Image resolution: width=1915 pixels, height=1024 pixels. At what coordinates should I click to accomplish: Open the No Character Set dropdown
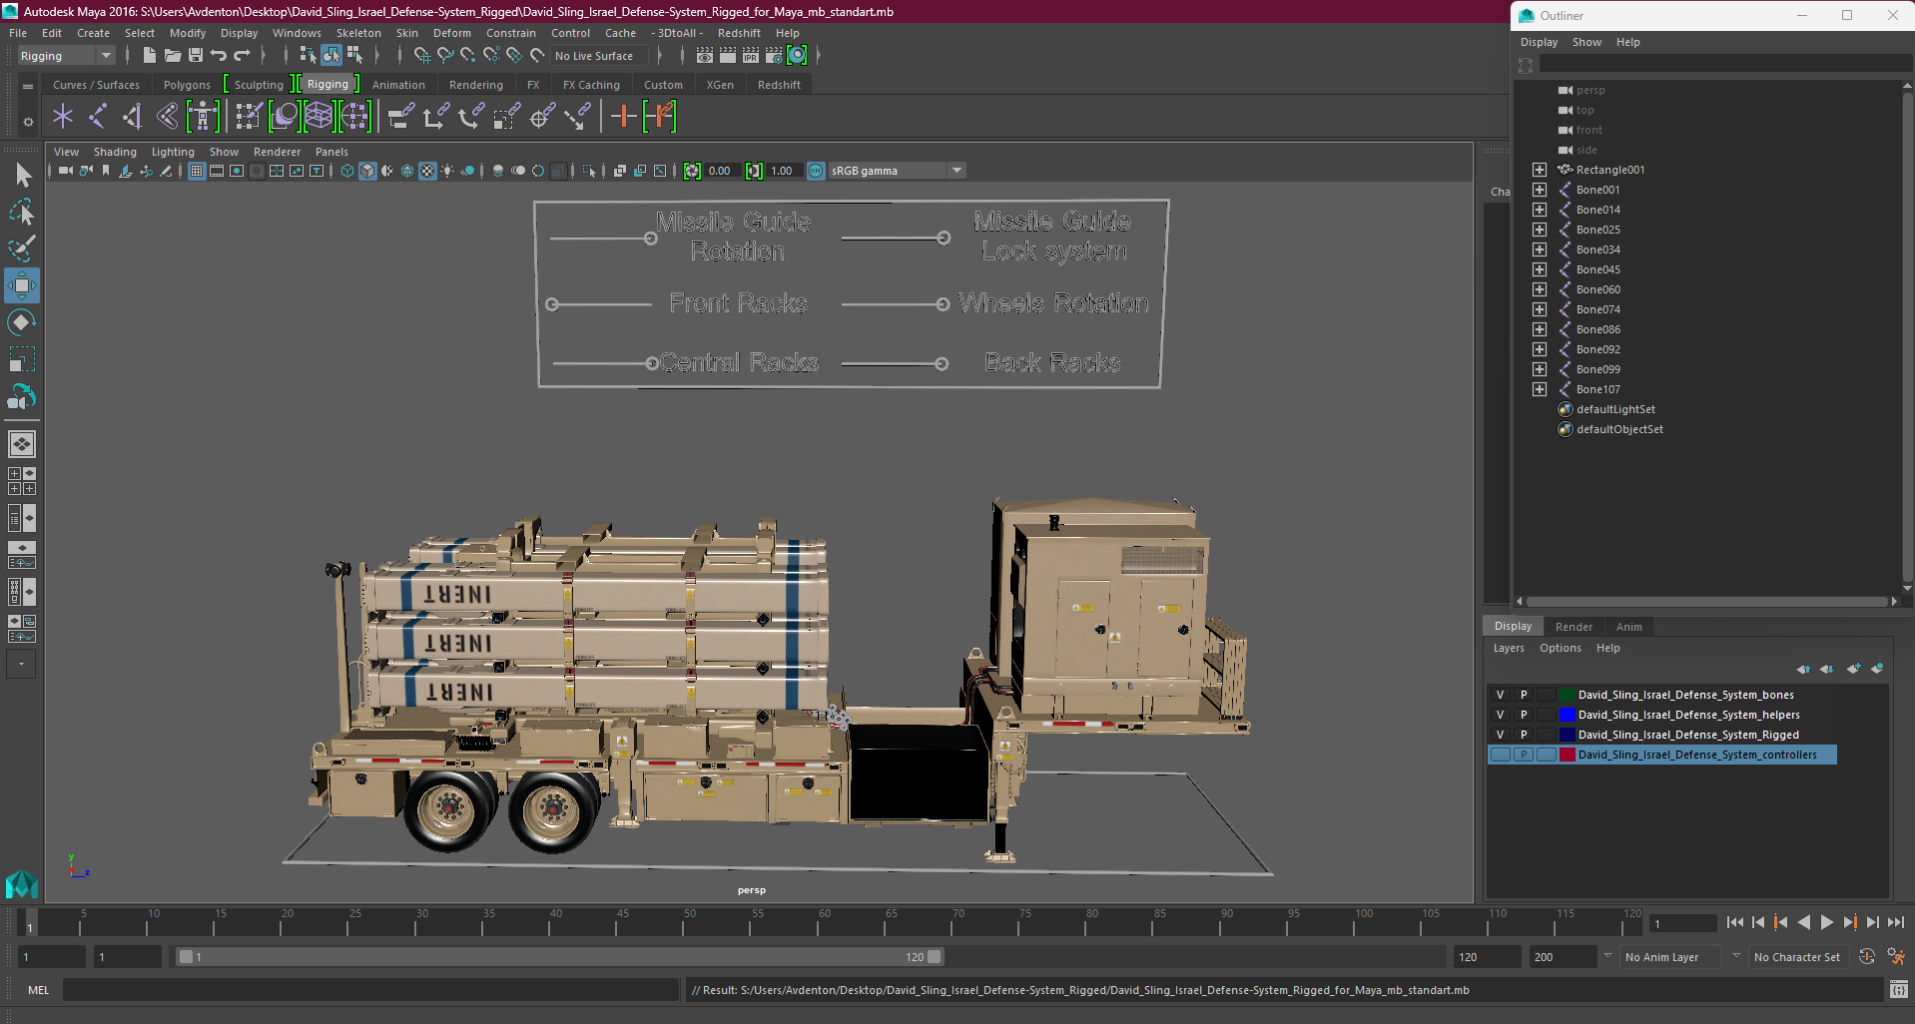[1797, 956]
